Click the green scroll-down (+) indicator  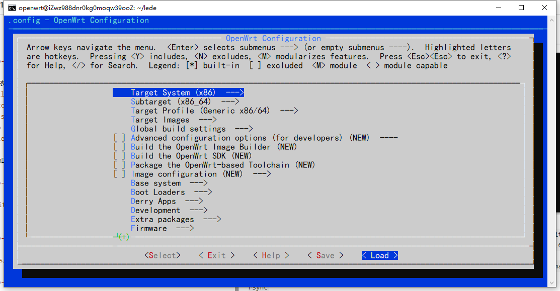click(122, 237)
